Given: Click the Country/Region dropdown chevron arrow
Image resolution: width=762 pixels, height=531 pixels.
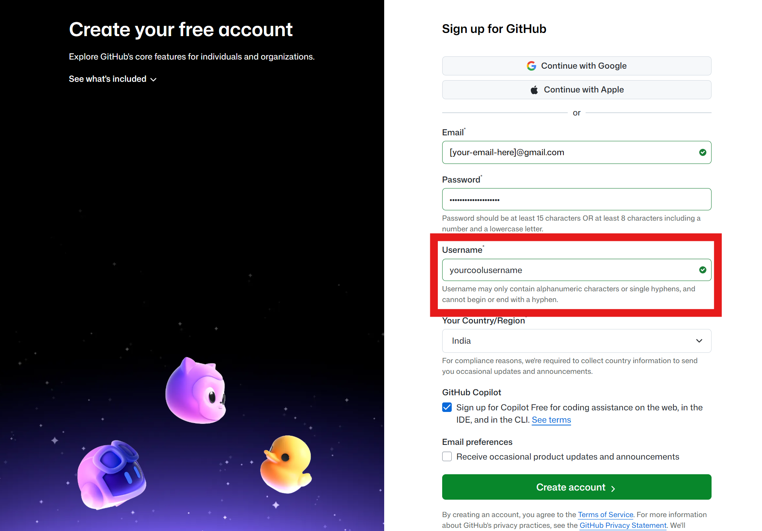Looking at the screenshot, I should pos(699,341).
